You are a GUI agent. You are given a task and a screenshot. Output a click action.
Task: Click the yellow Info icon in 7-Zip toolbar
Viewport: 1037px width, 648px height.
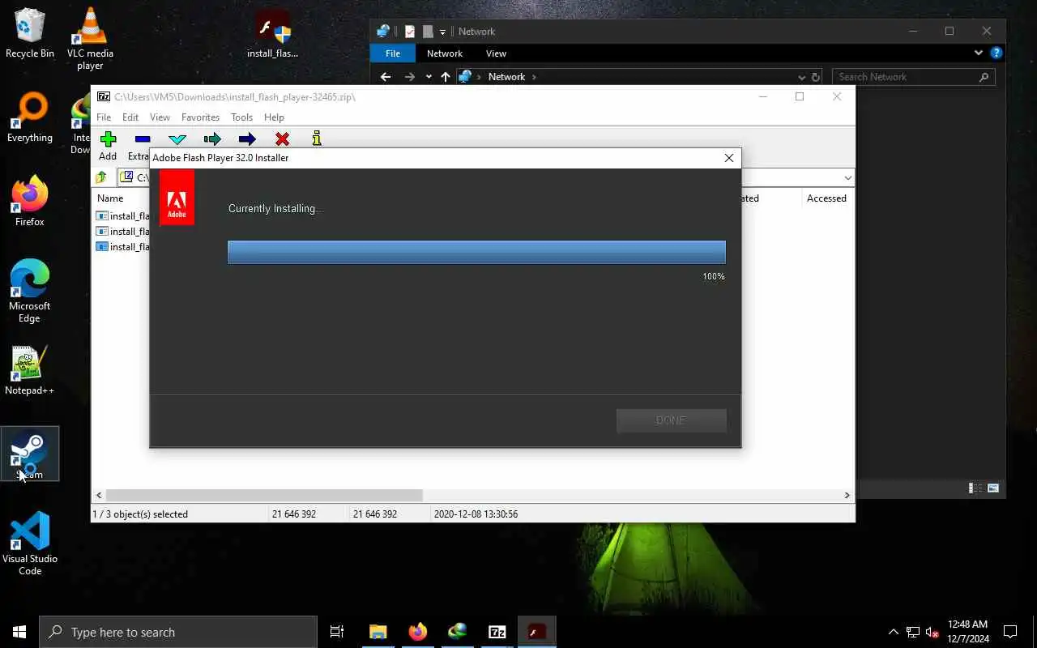coord(317,139)
